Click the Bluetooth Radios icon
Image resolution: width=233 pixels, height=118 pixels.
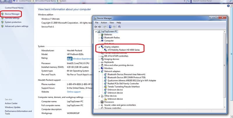102,38
